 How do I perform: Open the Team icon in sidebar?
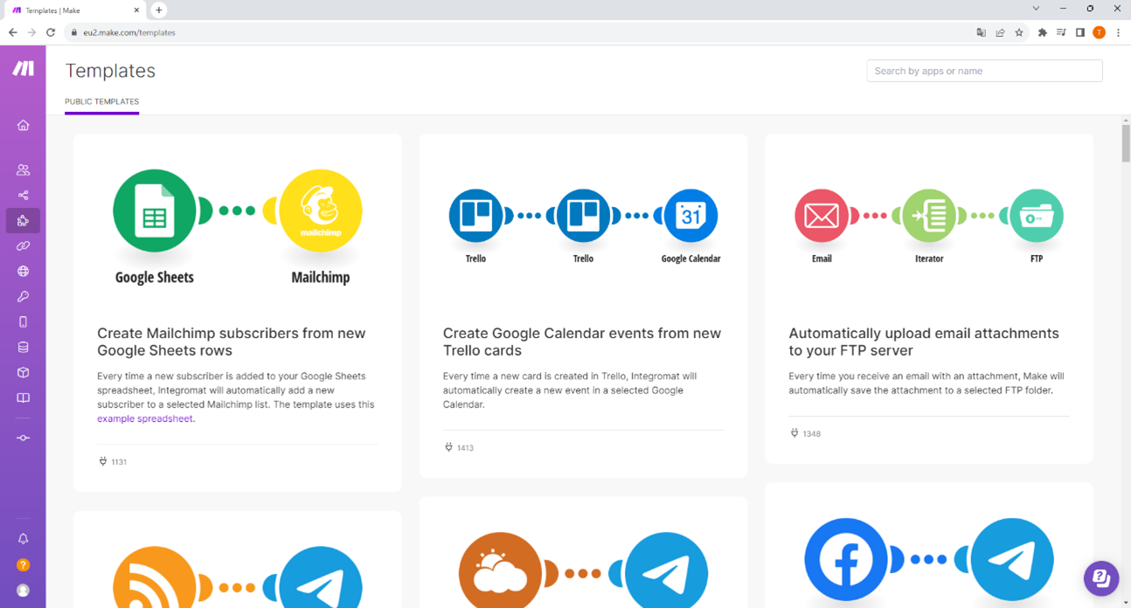pyautogui.click(x=23, y=170)
